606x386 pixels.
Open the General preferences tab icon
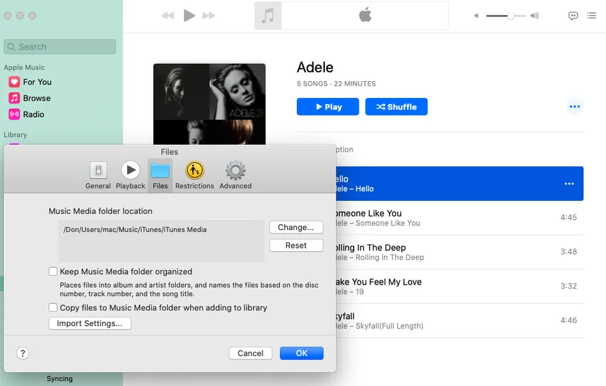tap(98, 171)
